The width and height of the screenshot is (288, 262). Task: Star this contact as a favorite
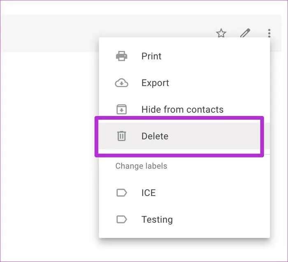click(221, 33)
